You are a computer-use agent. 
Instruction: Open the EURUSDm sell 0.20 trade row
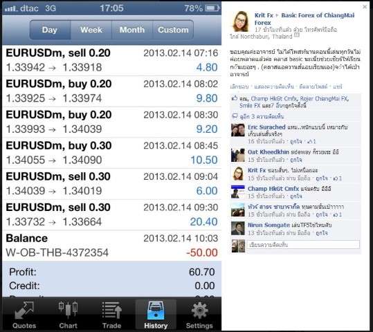coord(111,60)
